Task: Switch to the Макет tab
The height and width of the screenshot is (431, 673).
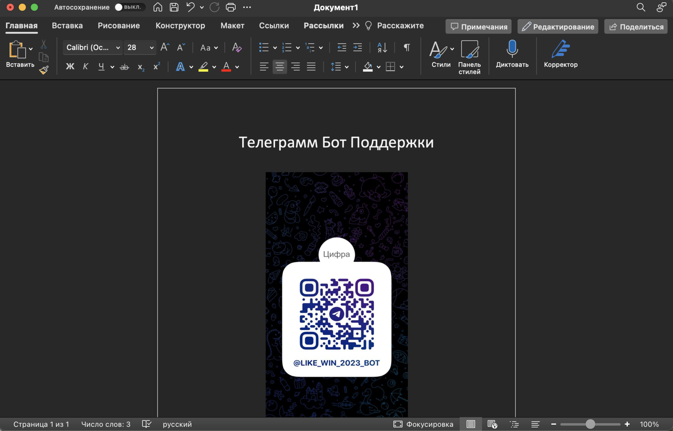Action: (232, 26)
